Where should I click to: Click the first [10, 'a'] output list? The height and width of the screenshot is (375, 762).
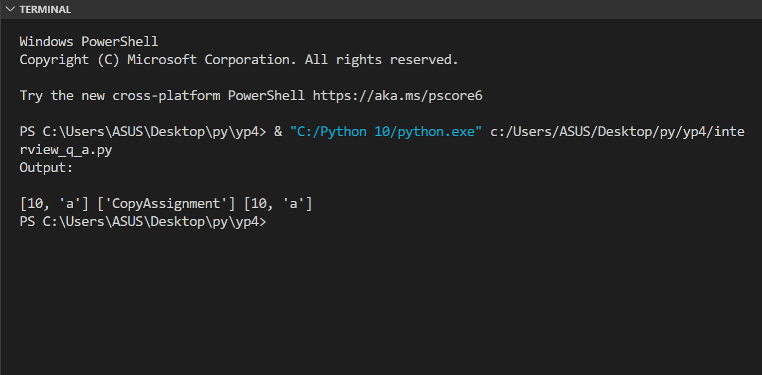pos(54,204)
